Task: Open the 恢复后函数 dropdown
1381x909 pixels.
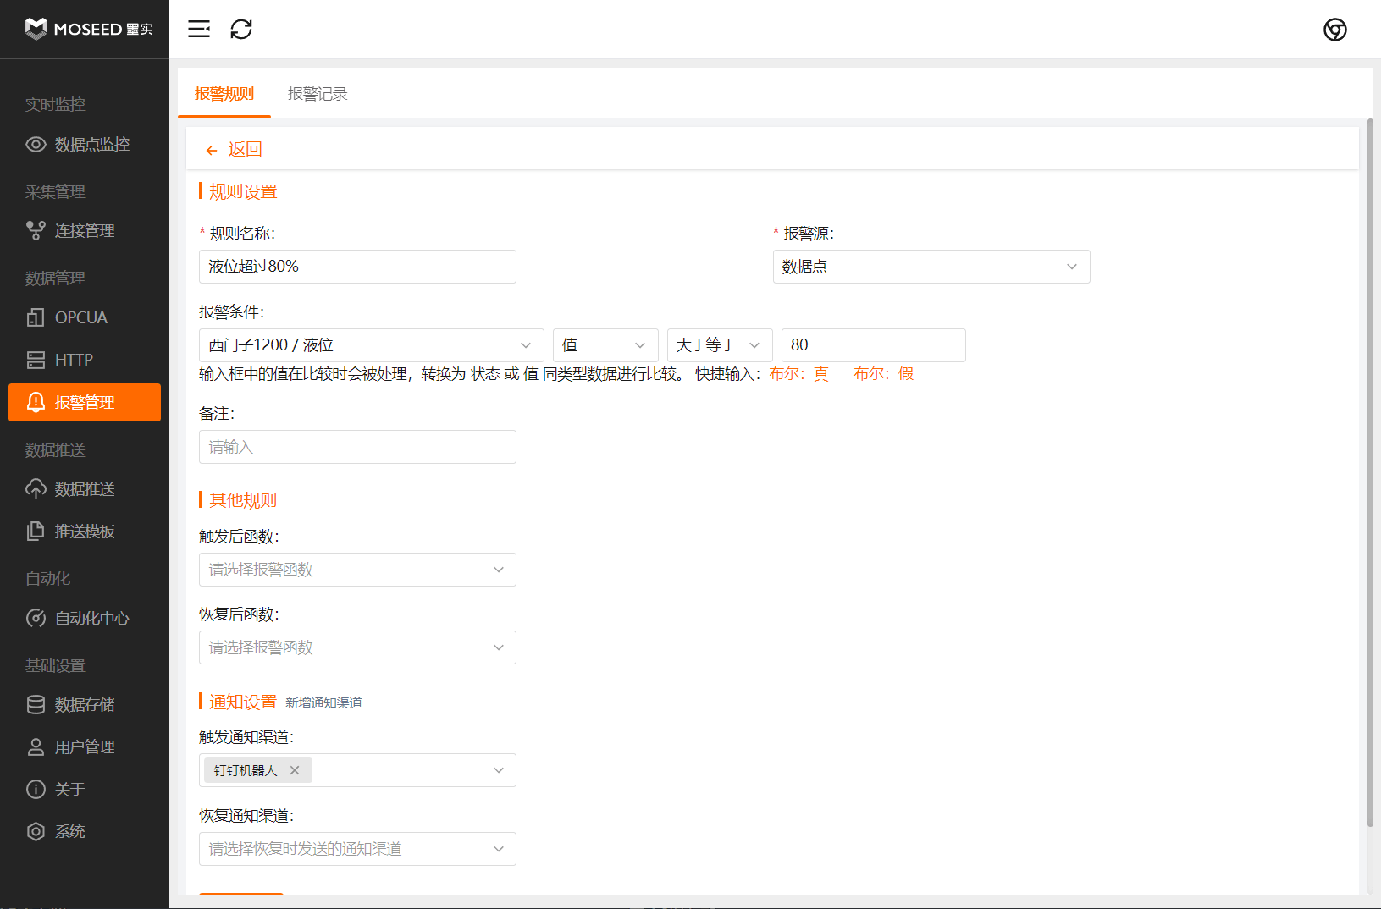Action: point(357,647)
